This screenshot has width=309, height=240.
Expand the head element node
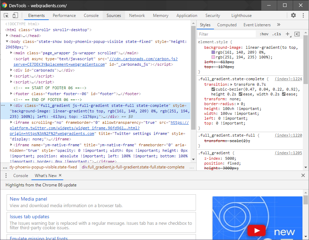coord(7,36)
